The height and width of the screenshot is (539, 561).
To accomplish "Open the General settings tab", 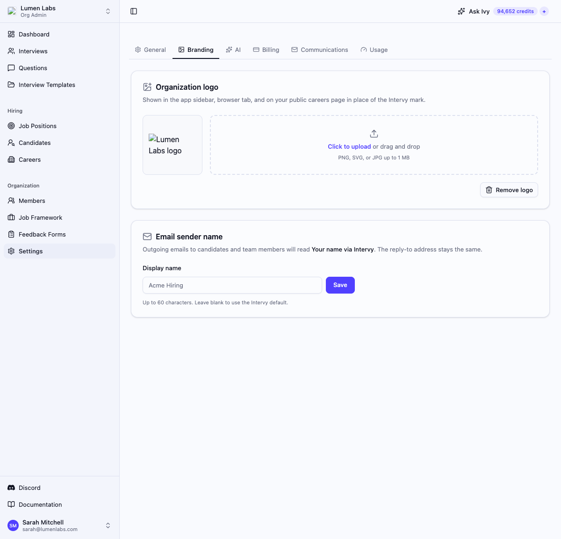I will tap(151, 50).
